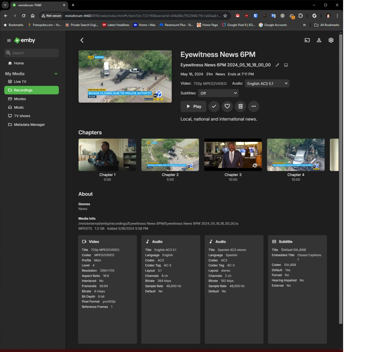Open Movies in the sidebar
This screenshot has height=352, width=383.
[x=20, y=99]
